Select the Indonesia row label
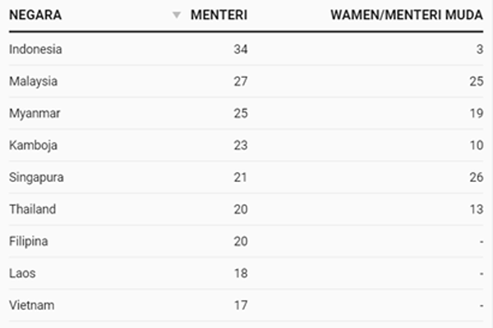Viewport: 493px width, 328px height. pyautogui.click(x=35, y=49)
